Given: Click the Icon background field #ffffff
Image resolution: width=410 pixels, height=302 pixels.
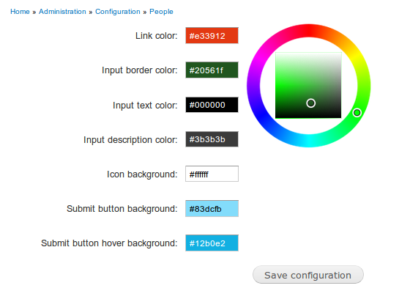Looking at the screenshot, I should coord(212,174).
